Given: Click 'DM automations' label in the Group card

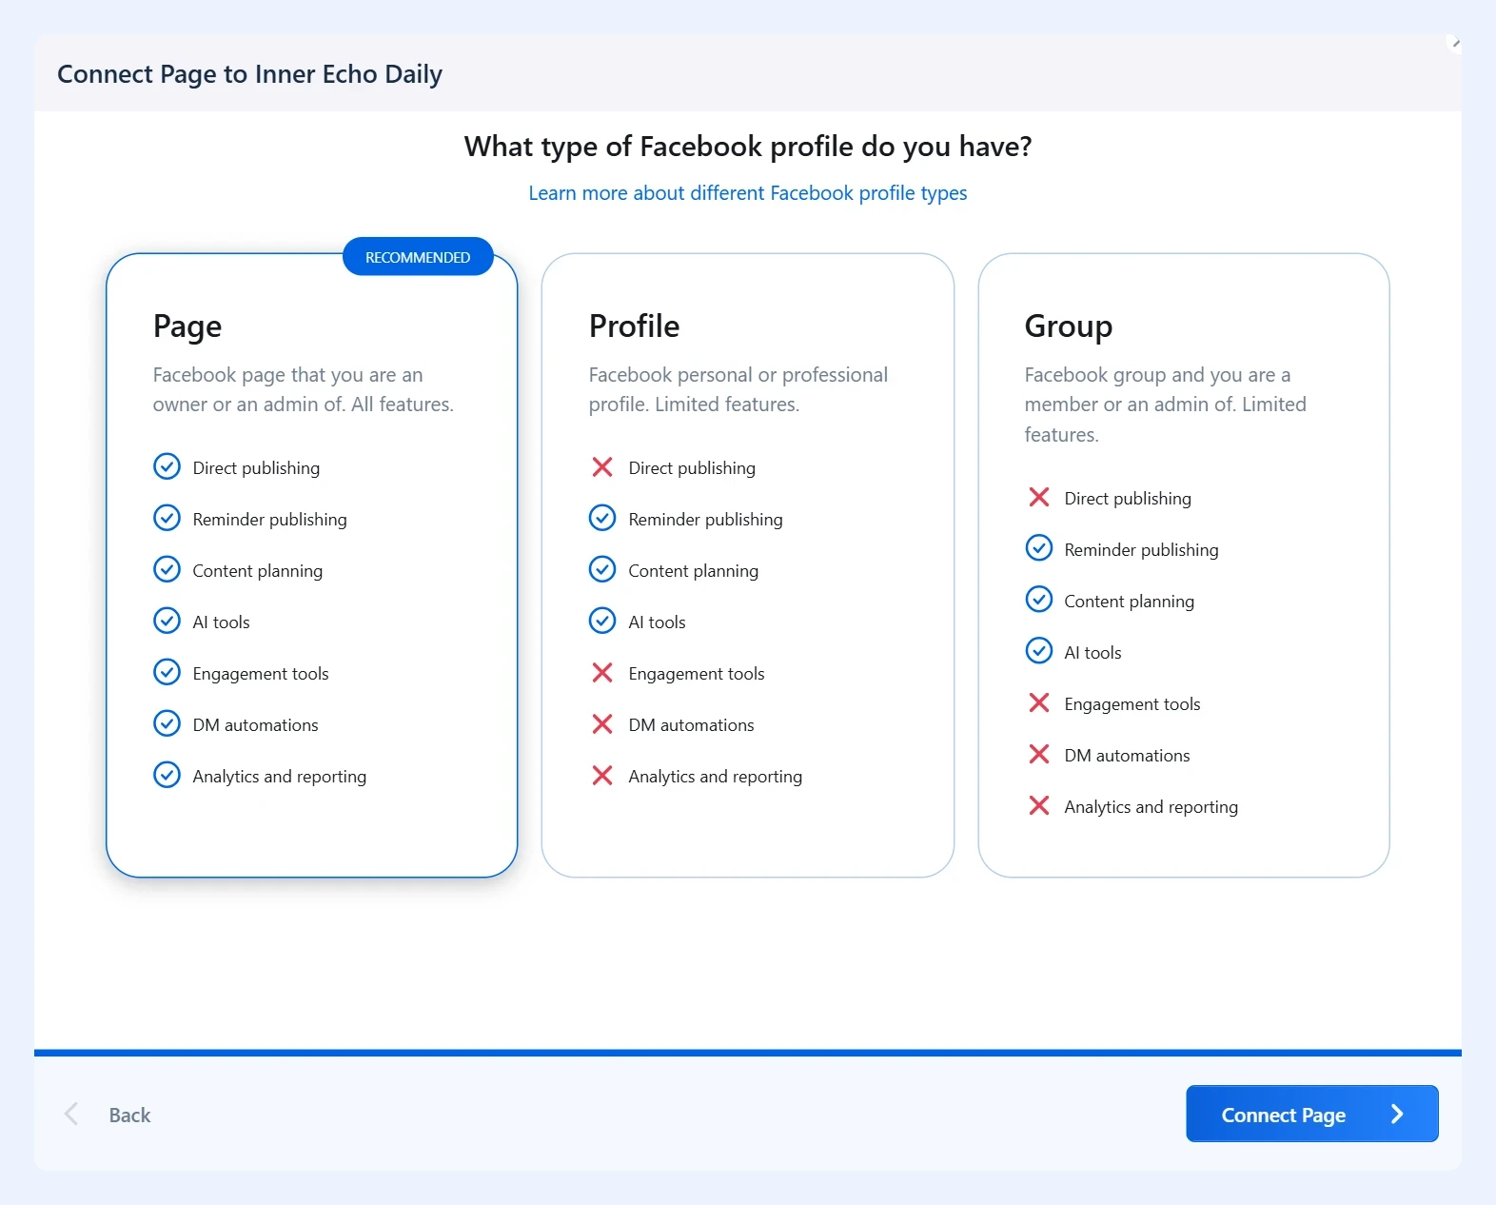Looking at the screenshot, I should click(1128, 756).
